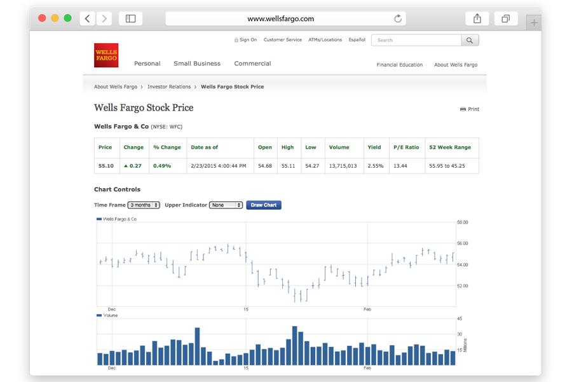This screenshot has height=382, width=572.
Task: Click the Draw Chart button
Action: click(x=264, y=205)
